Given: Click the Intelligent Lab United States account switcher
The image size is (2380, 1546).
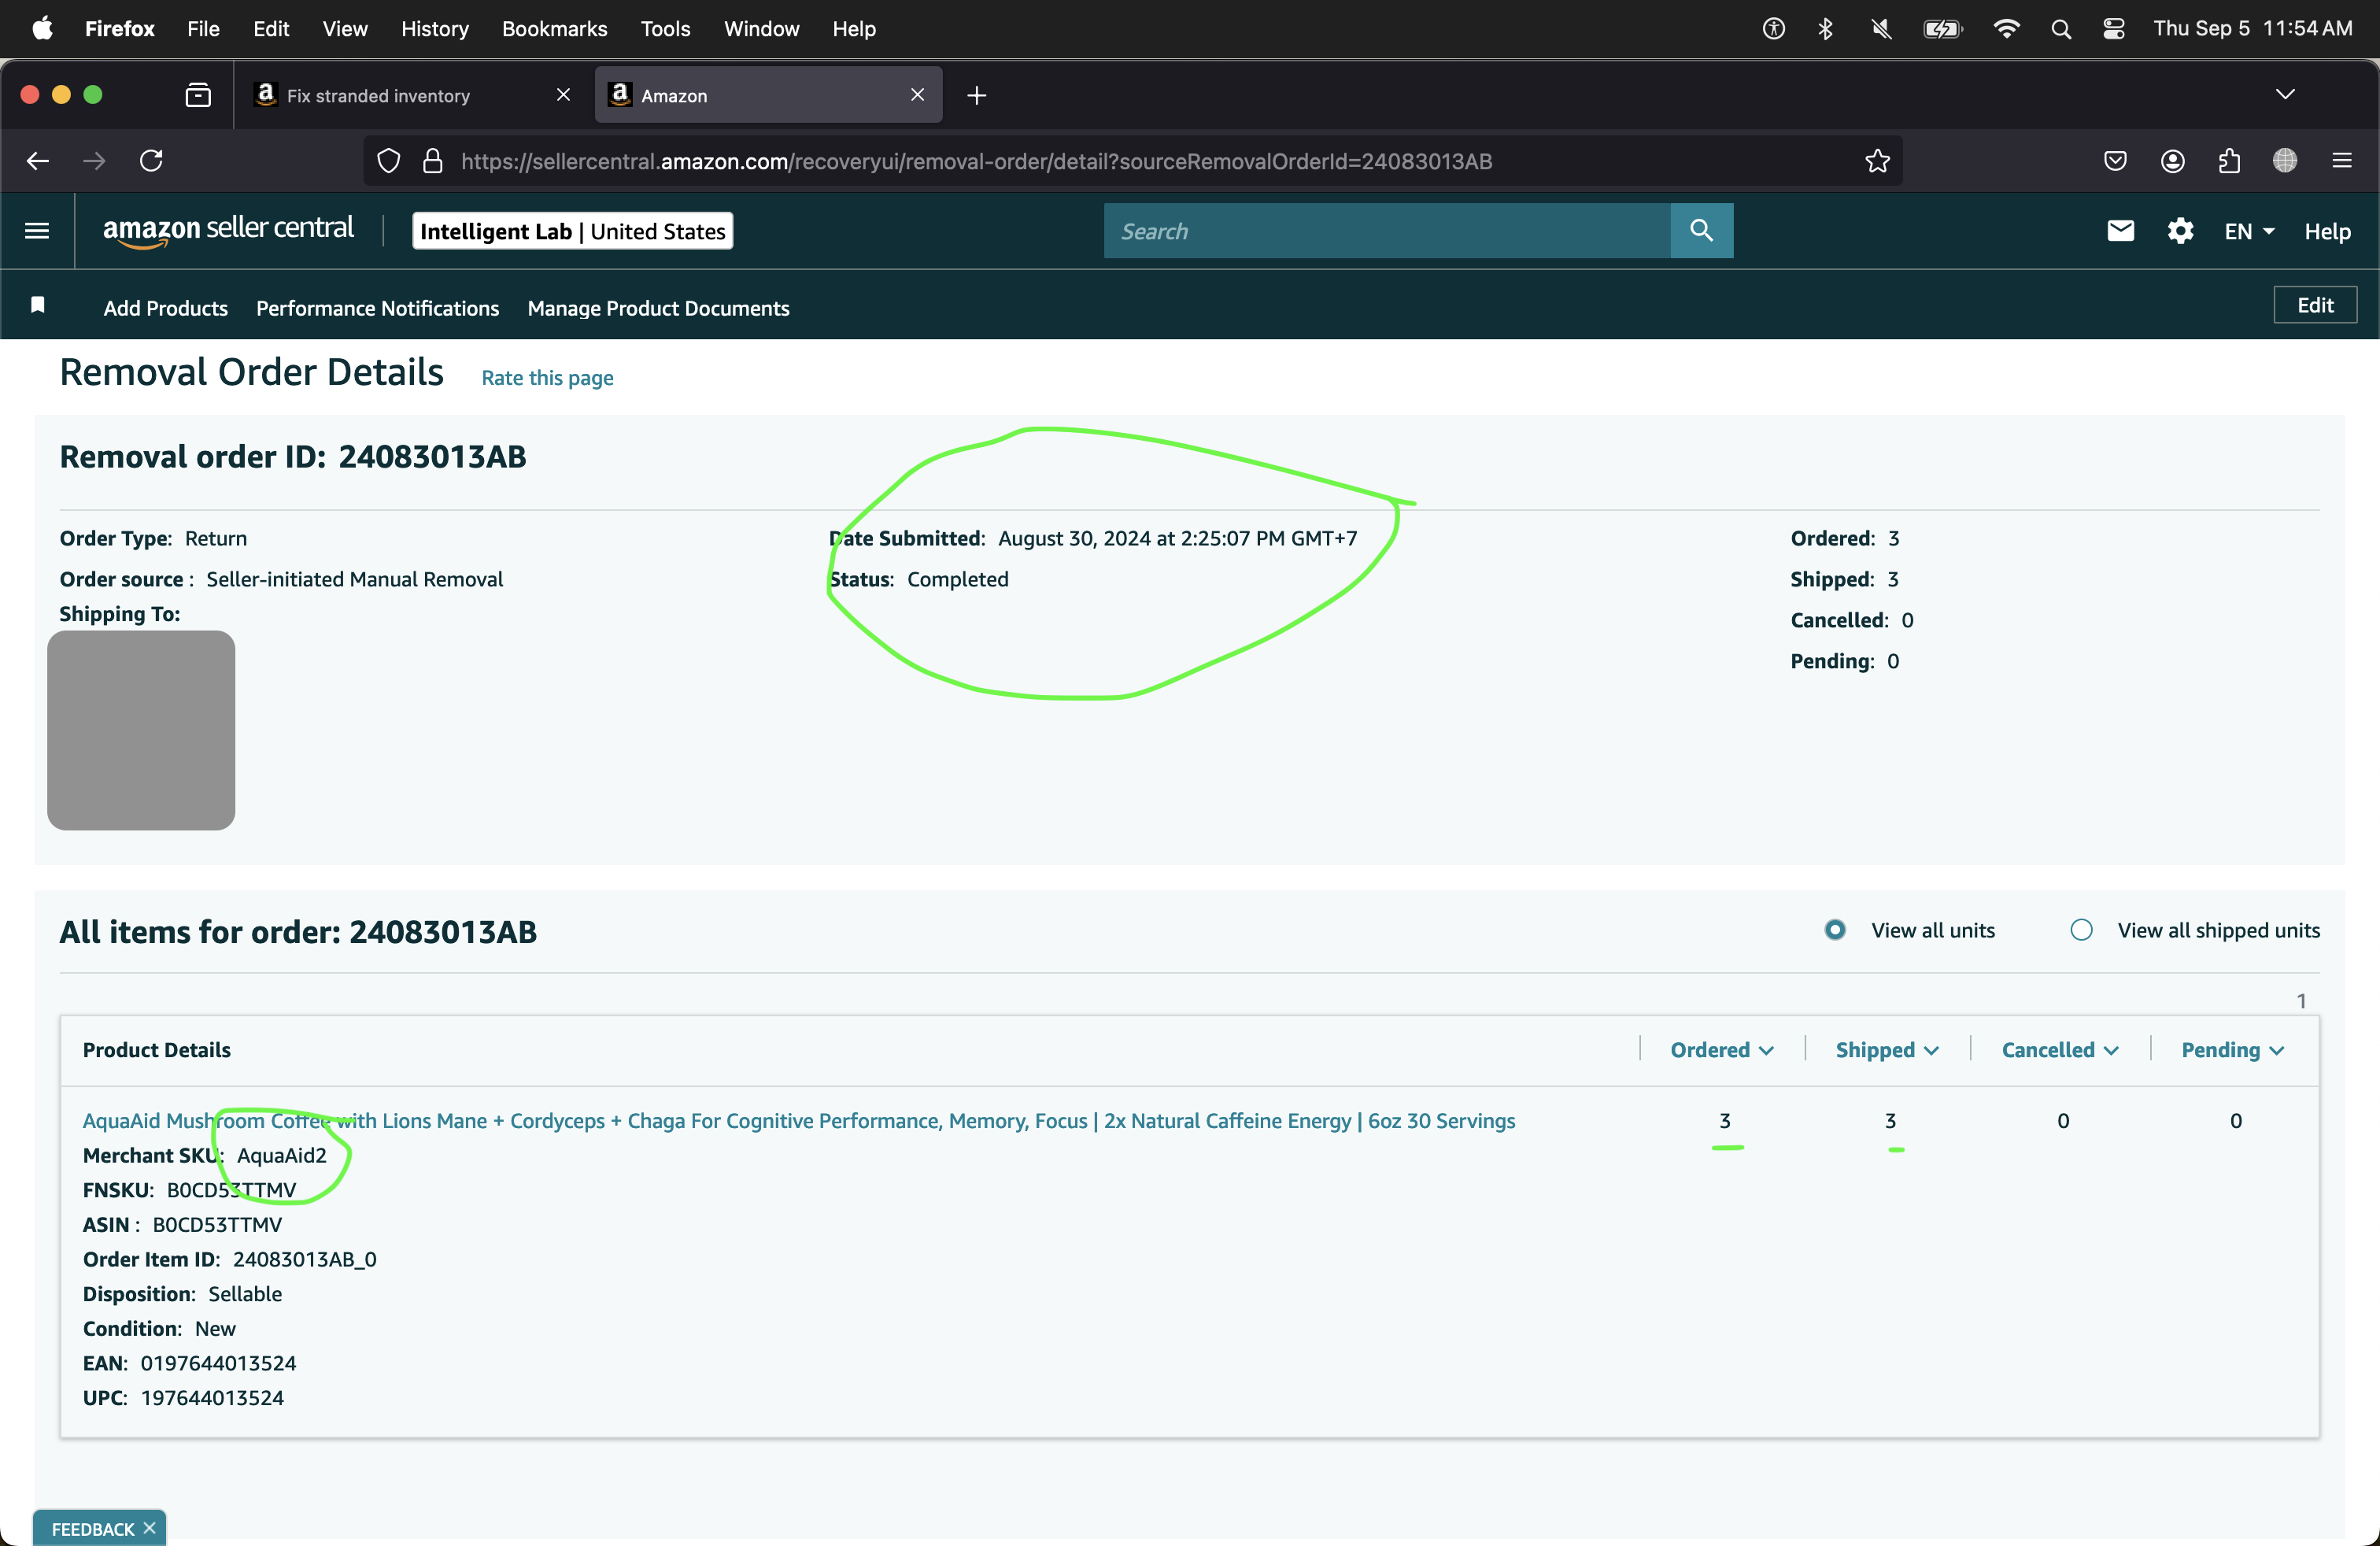Looking at the screenshot, I should [x=572, y=231].
